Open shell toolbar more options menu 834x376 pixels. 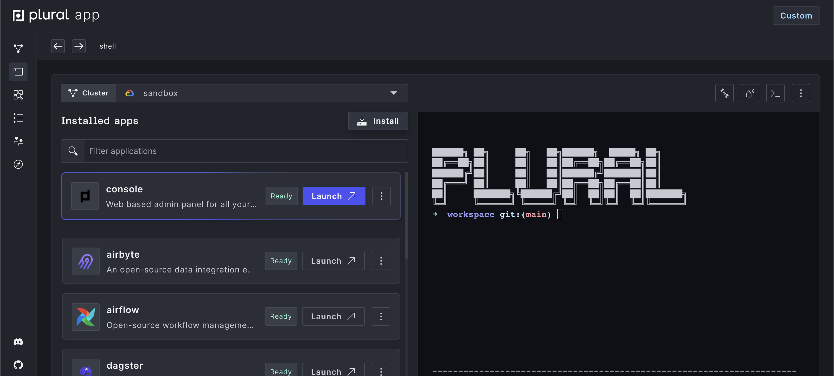801,93
